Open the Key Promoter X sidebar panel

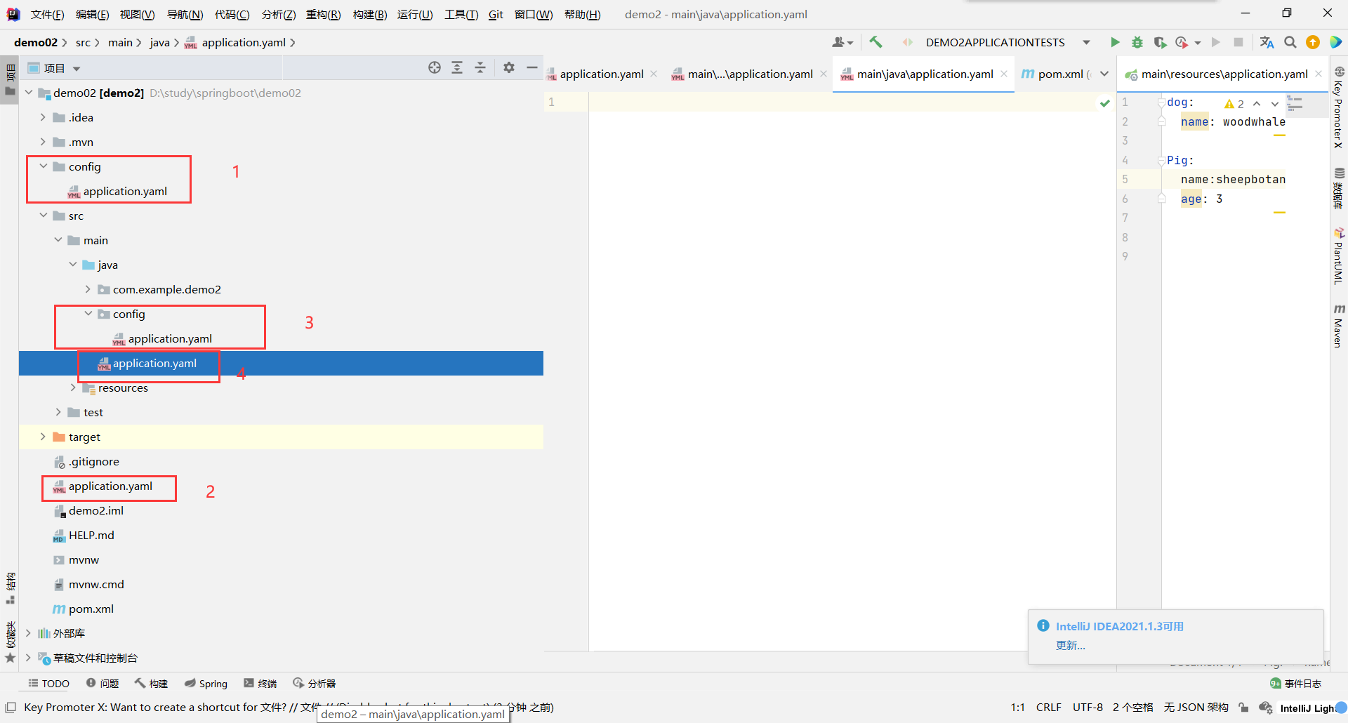click(x=1339, y=107)
